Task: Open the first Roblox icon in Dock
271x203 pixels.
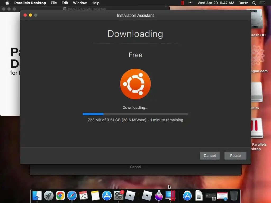Action: point(130,196)
